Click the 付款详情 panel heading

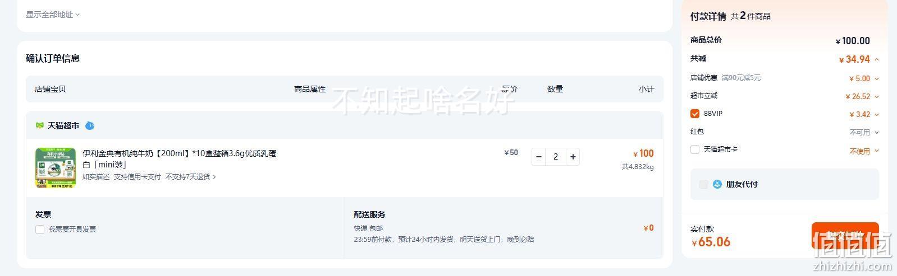(708, 16)
